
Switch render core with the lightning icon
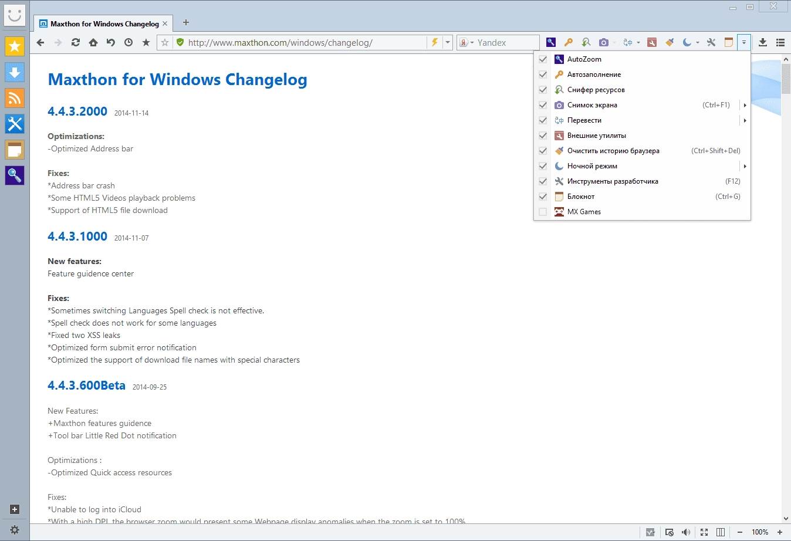pyautogui.click(x=435, y=42)
